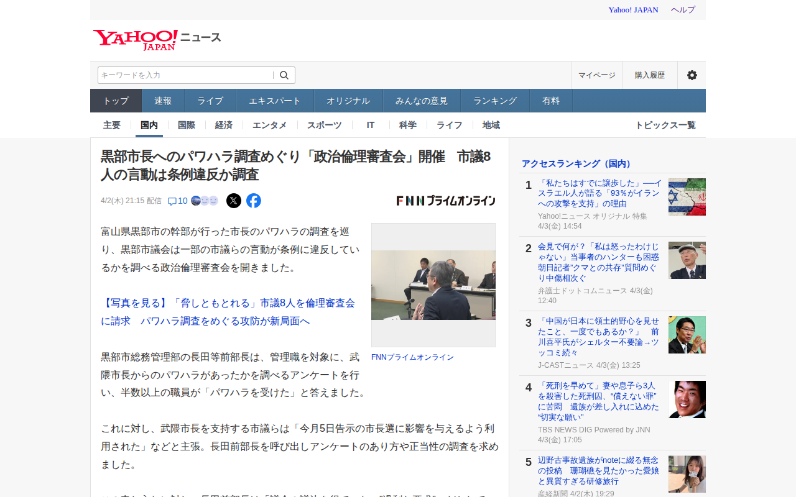Open the 【写真を見る】 related article link
796x497 pixels.
pos(228,312)
